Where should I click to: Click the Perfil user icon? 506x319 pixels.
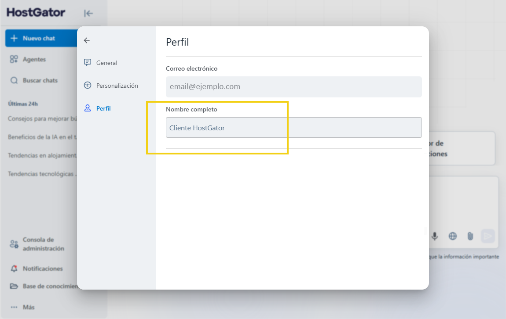pos(88,108)
